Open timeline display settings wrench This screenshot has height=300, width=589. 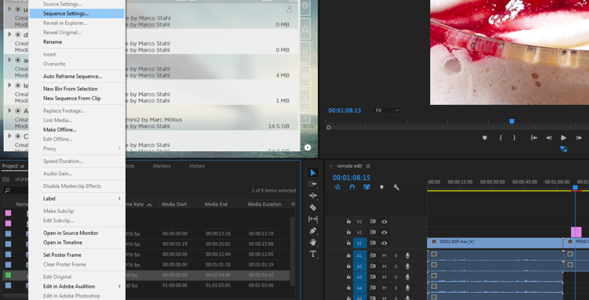[396, 187]
